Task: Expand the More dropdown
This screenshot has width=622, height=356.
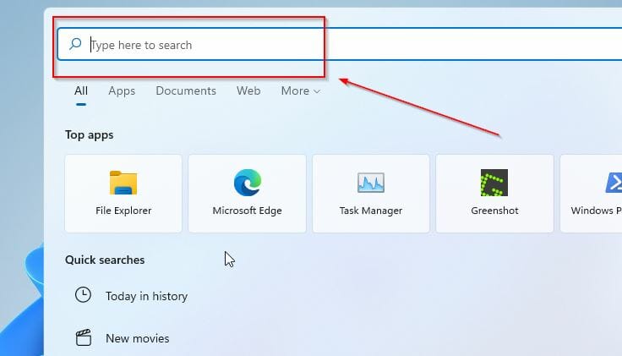Action: [x=300, y=90]
